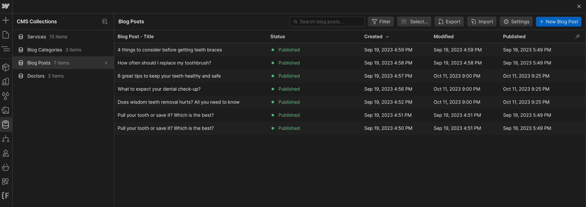The image size is (586, 207).
Task: Expand the Blog Posts collection chevron
Action: click(106, 63)
